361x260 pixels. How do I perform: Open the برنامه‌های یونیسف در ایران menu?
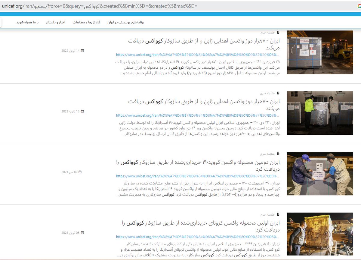[126, 22]
